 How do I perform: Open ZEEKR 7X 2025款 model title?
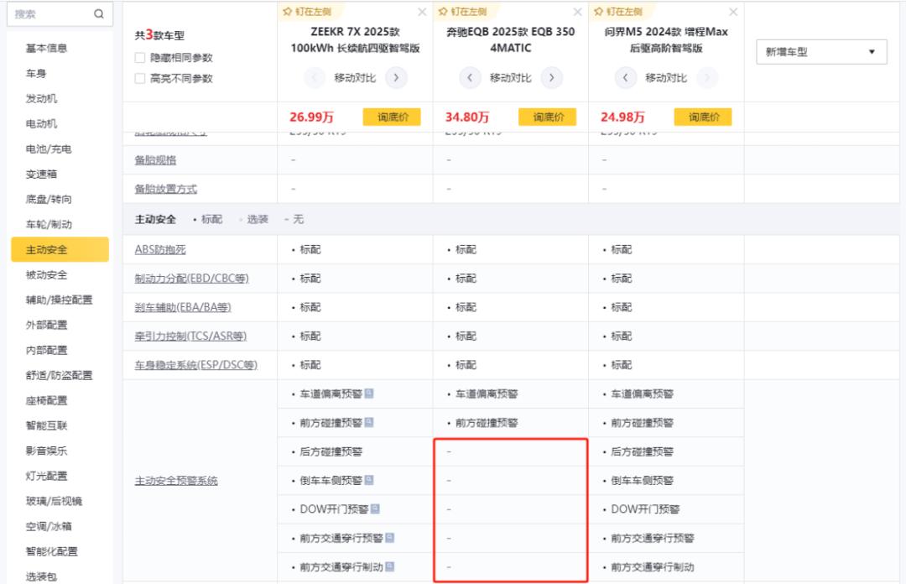click(x=356, y=40)
